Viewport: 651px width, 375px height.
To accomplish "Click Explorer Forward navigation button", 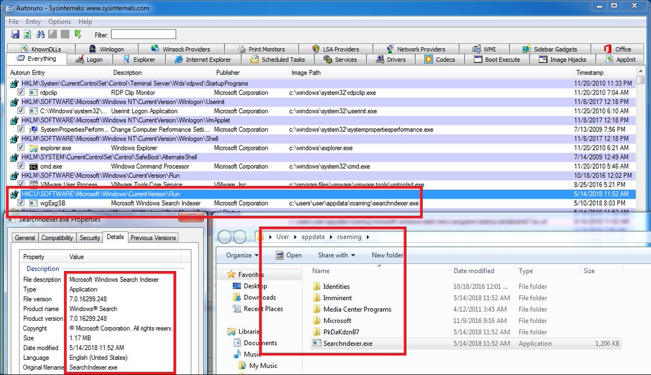I will (240, 237).
